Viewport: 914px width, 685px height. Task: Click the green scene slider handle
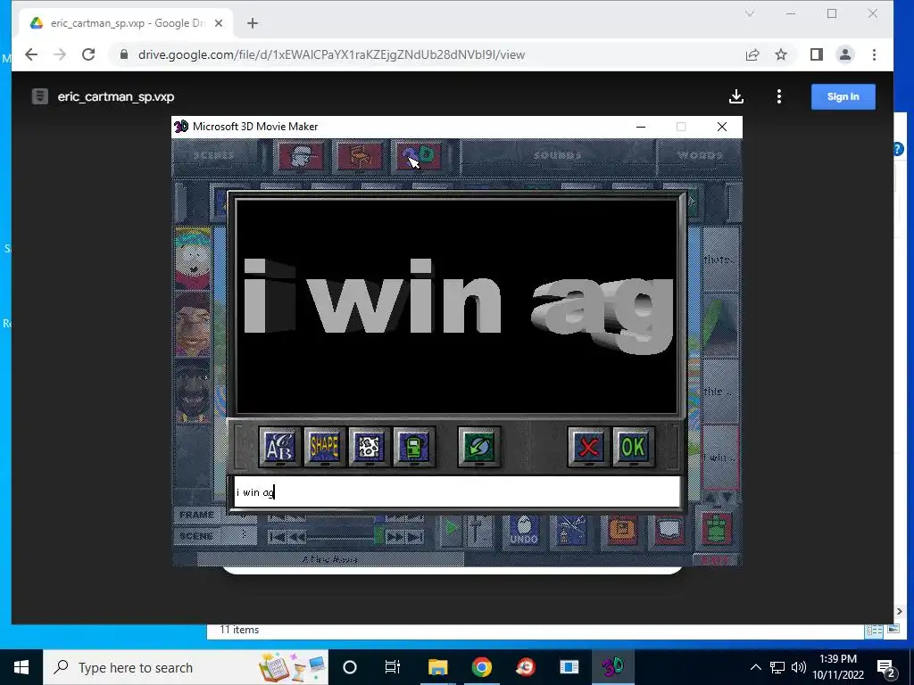(378, 536)
